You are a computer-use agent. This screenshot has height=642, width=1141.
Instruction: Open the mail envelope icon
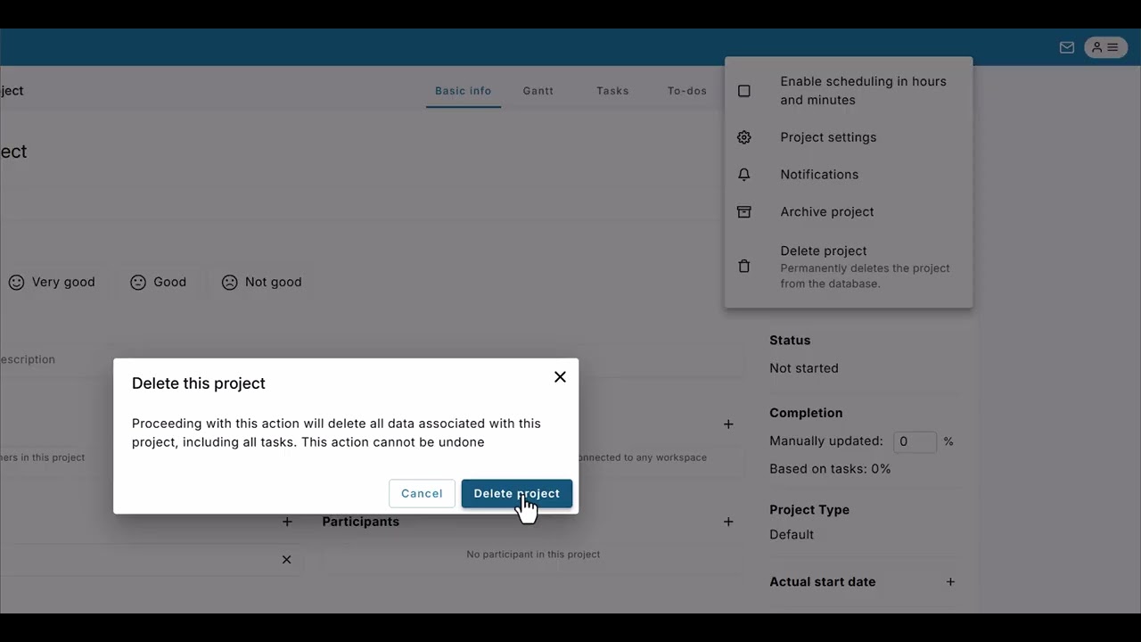[1066, 47]
